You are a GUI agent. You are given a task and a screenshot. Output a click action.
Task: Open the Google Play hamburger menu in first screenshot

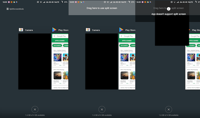pyautogui.click(x=54, y=36)
